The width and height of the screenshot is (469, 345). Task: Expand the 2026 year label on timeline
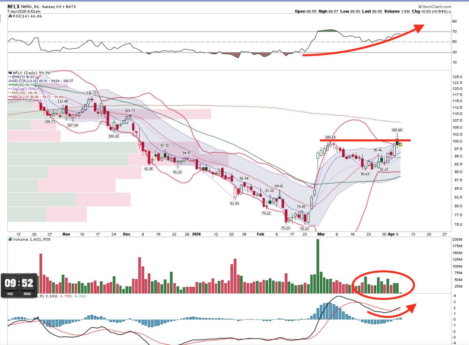click(197, 234)
